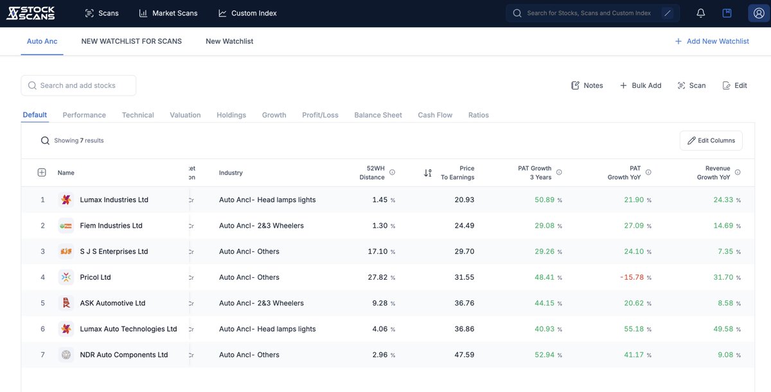Open the notifications bell icon

click(701, 13)
